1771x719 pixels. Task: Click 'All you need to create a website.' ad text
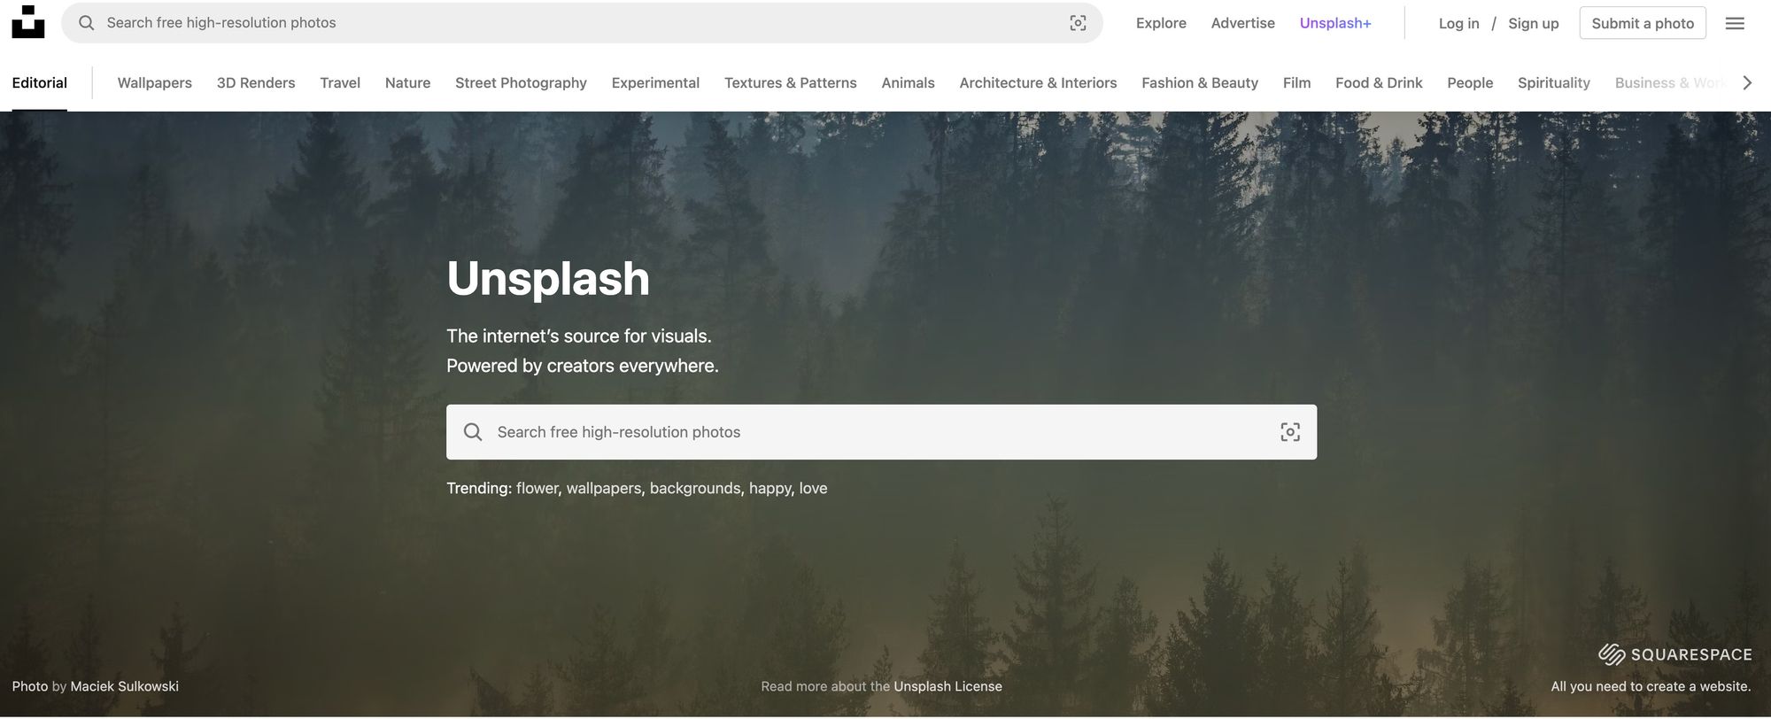point(1651,686)
